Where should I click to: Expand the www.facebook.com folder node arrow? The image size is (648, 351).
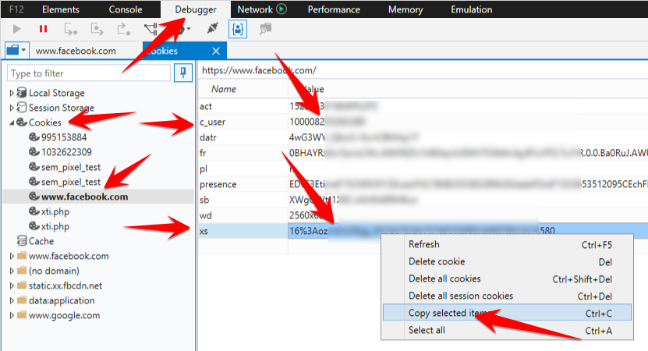click(12, 257)
